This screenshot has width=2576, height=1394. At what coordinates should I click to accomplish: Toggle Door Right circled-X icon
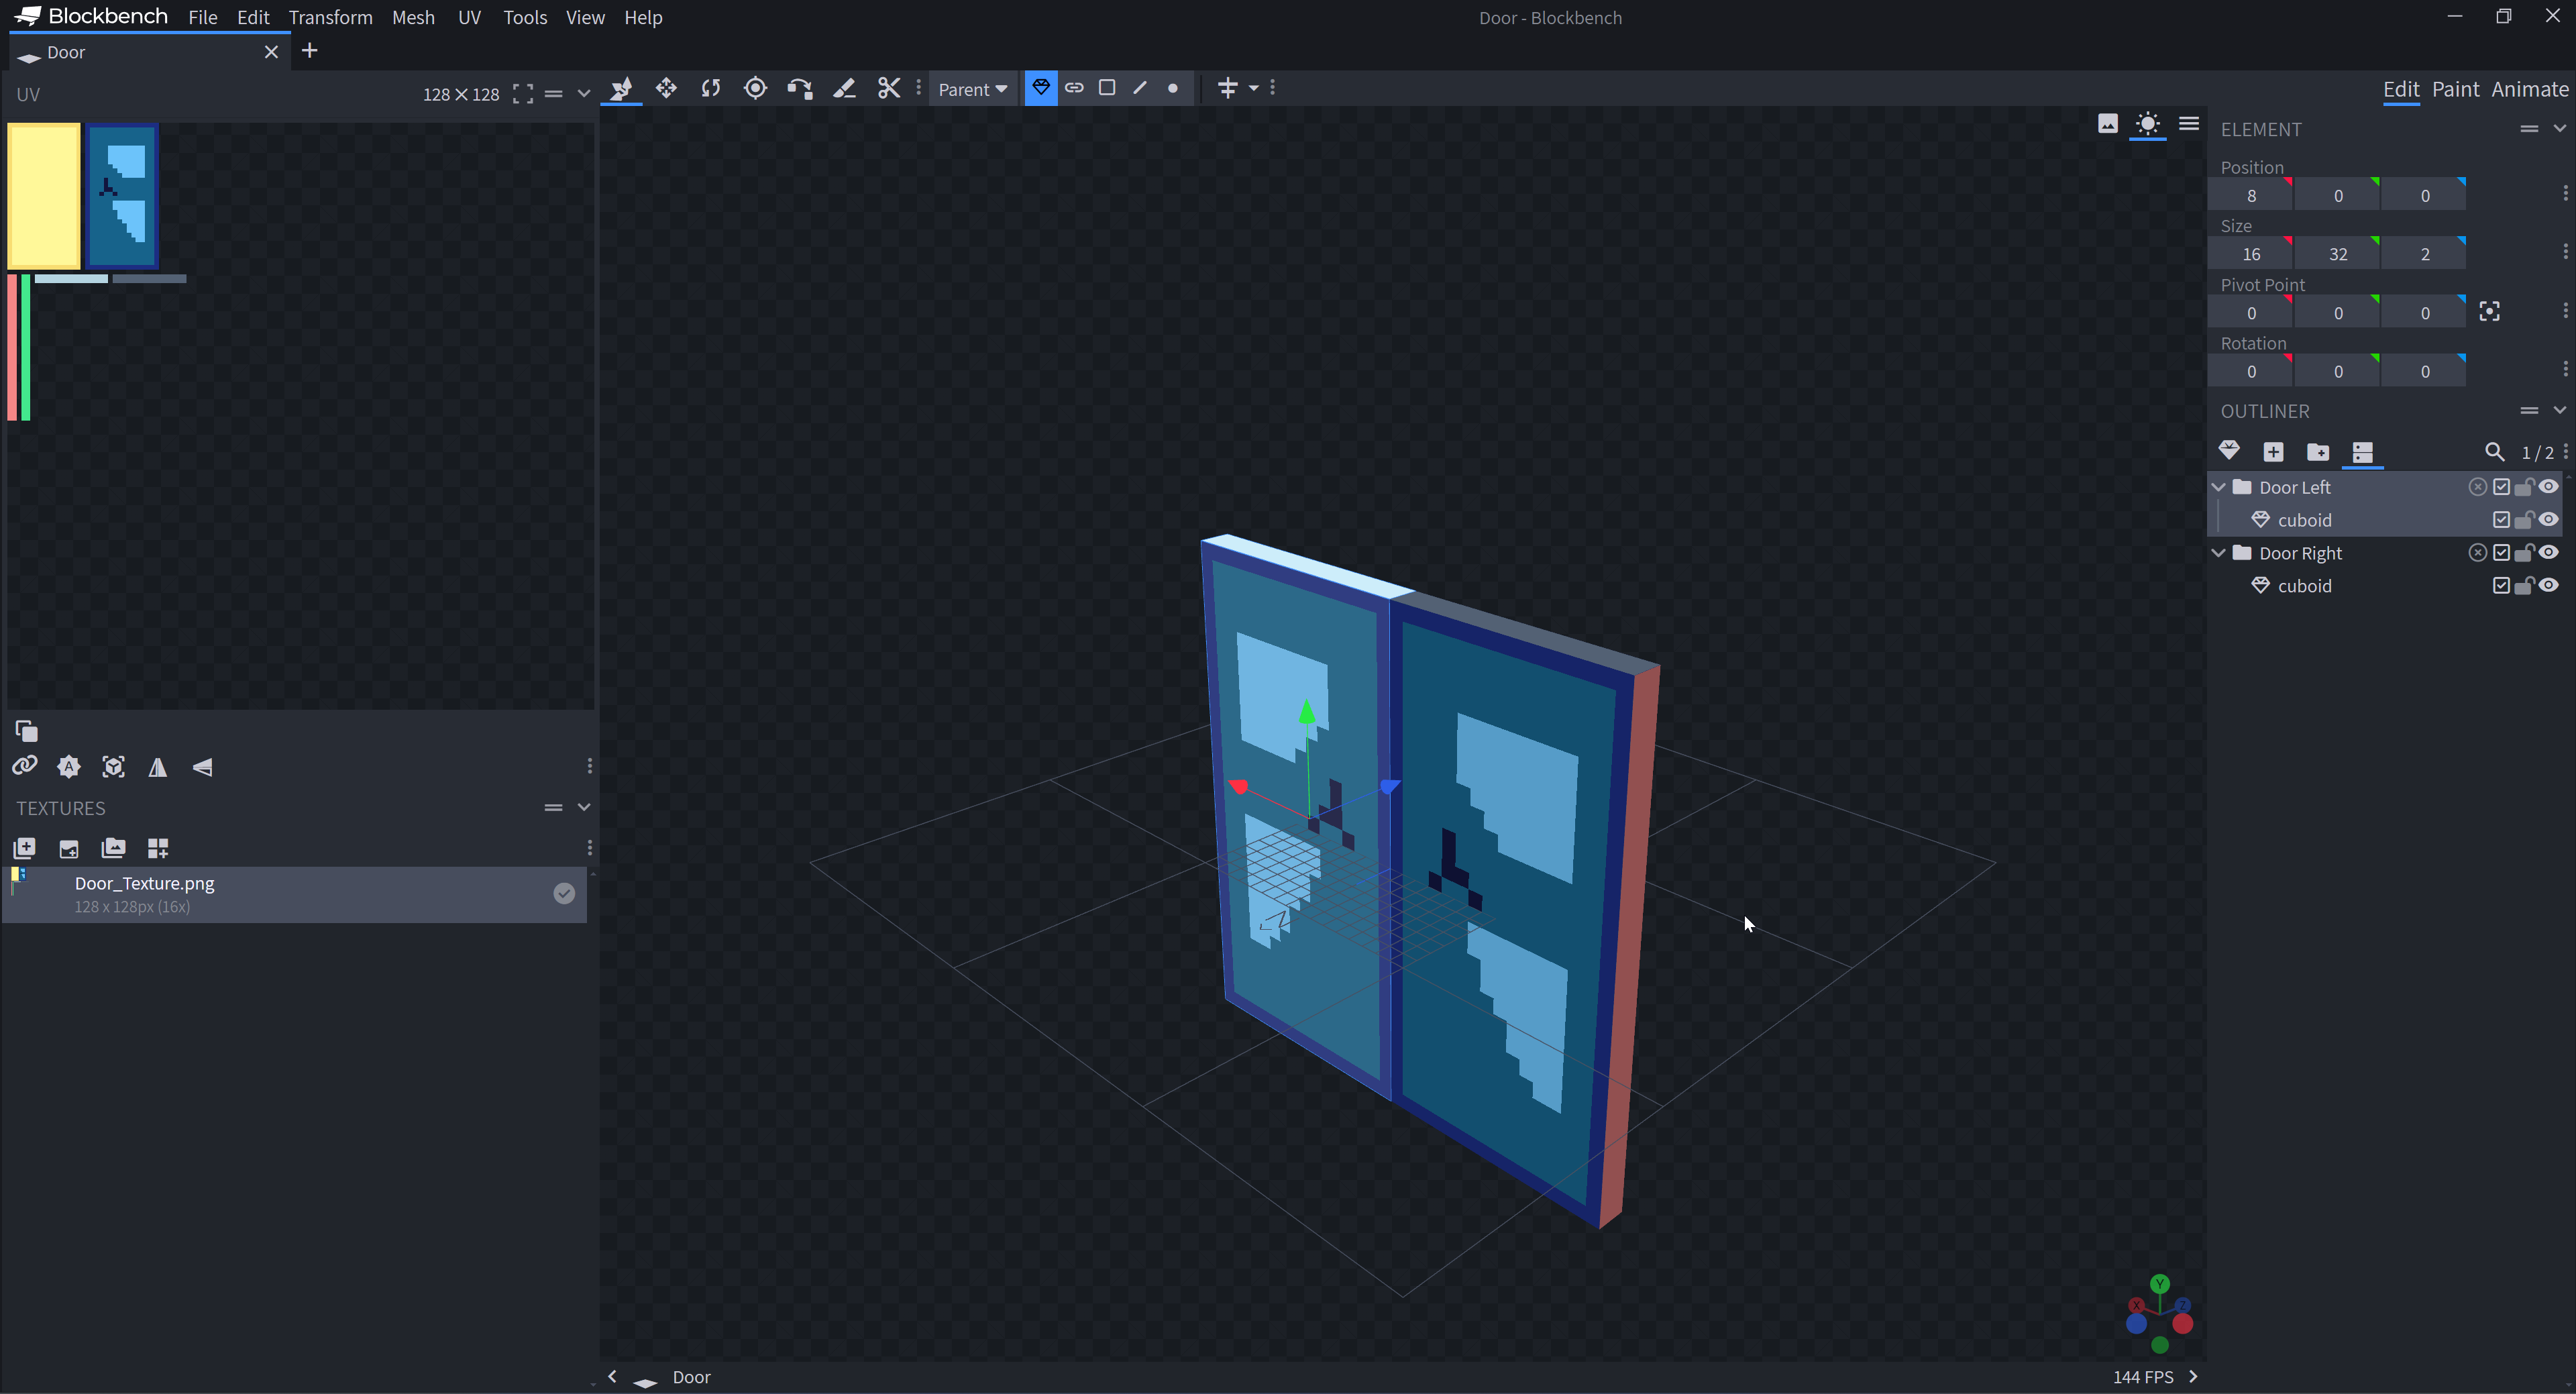(2478, 553)
